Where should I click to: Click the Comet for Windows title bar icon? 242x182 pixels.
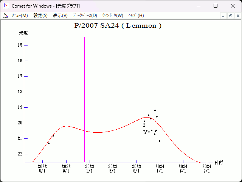pyautogui.click(x=6, y=6)
